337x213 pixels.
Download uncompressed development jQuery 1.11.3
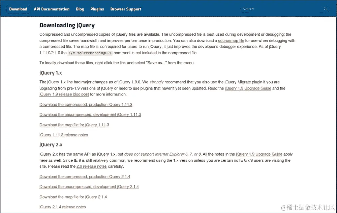pyautogui.click(x=90, y=114)
